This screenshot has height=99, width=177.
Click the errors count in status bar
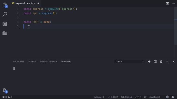(x=5, y=97)
